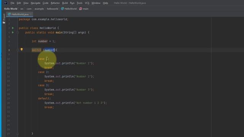
Task: Click the "Not number 1 2 3" string
Action: point(89,103)
